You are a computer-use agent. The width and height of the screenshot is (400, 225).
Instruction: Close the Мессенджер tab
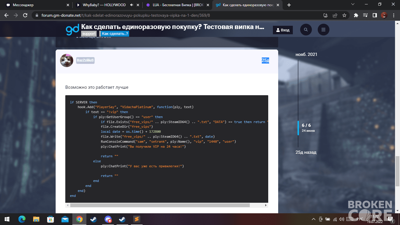68,5
